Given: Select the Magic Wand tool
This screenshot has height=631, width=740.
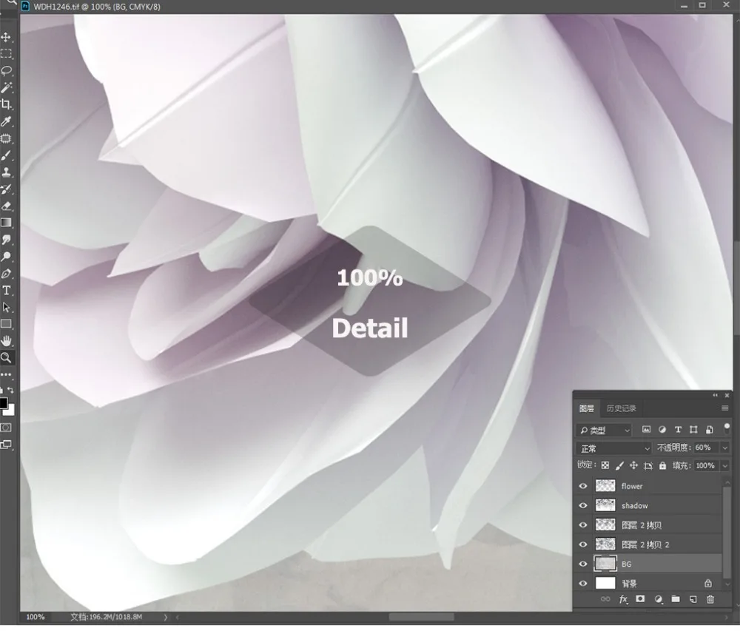Looking at the screenshot, I should [x=6, y=88].
